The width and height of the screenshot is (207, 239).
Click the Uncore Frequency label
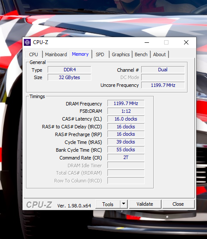click(120, 86)
